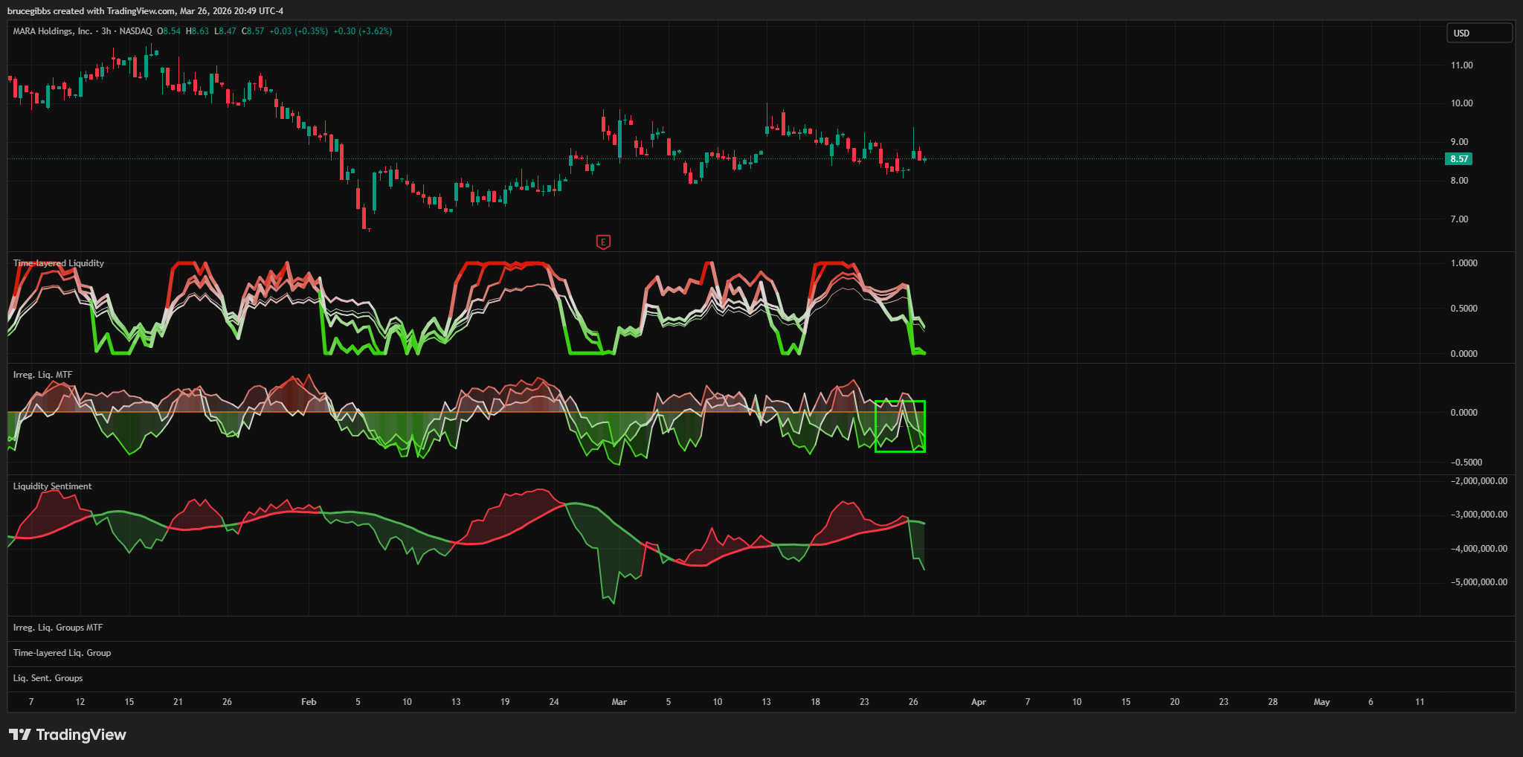1523x757 pixels.
Task: Expand the Irreg. Liq. Groups MTF pane
Action: click(x=58, y=628)
